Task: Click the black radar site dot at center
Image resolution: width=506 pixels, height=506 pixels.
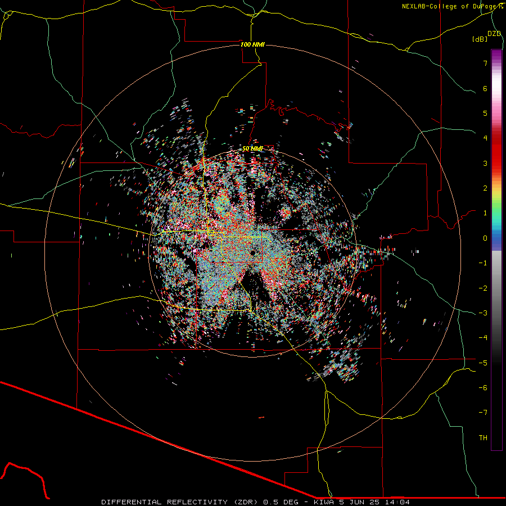Action: 252,252
